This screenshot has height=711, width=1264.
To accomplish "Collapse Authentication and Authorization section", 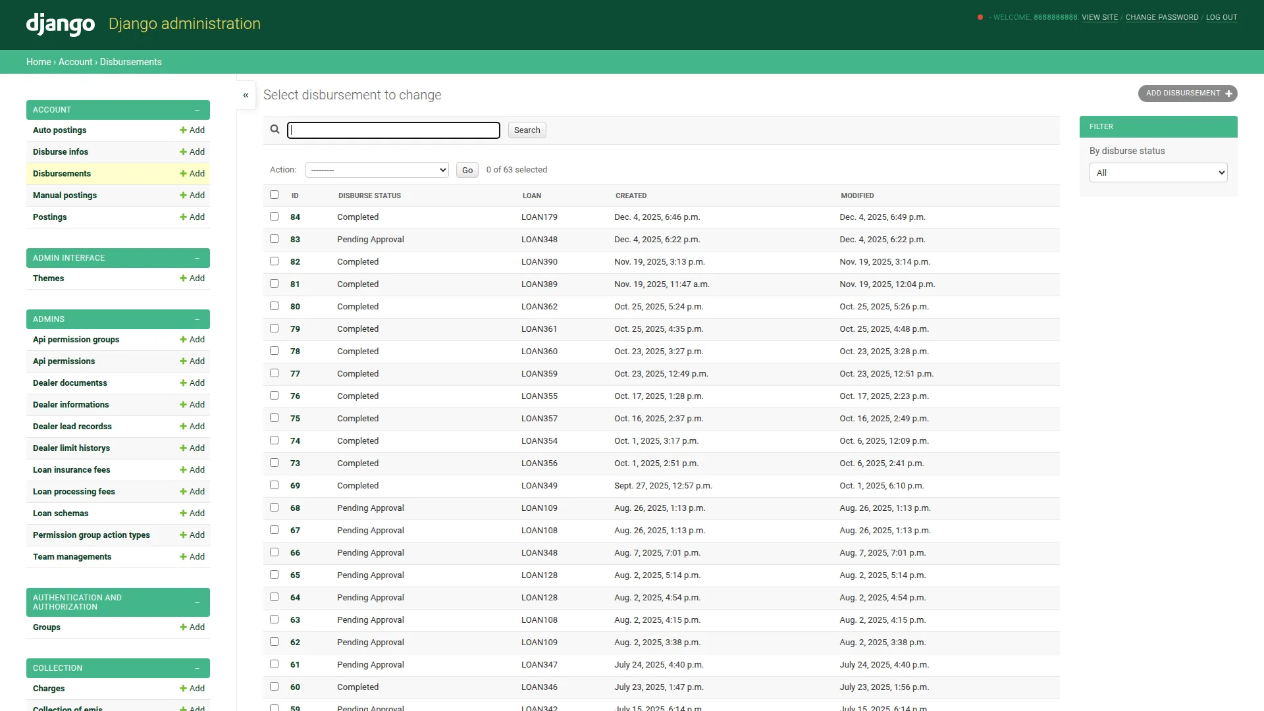I will 197,602.
